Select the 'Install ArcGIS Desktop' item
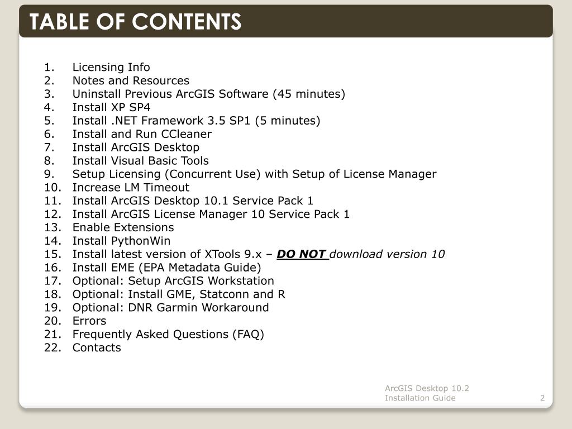Image resolution: width=572 pixels, height=429 pixels. tap(136, 147)
